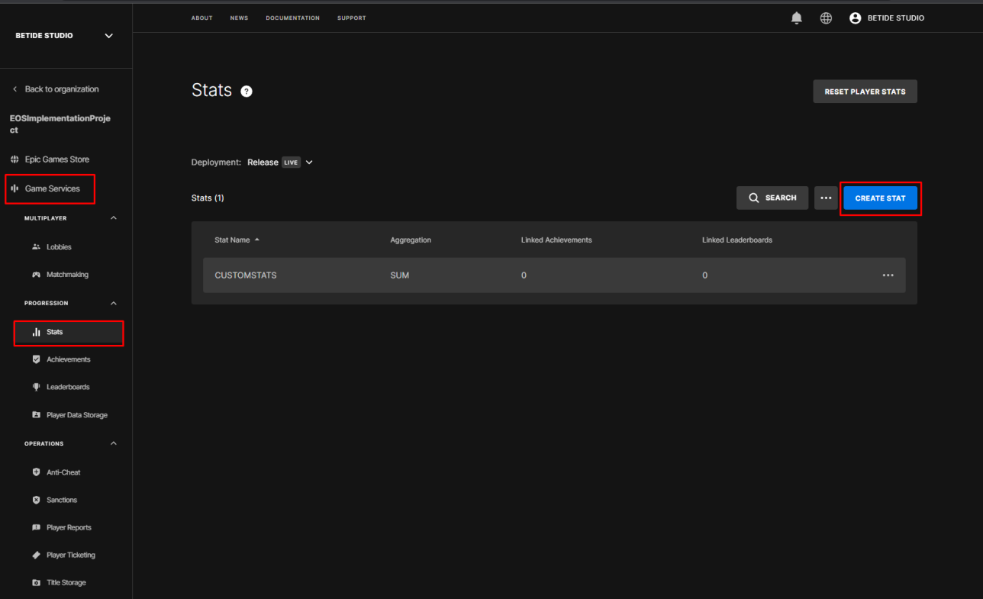
Task: Open the Support menu item
Action: (351, 18)
